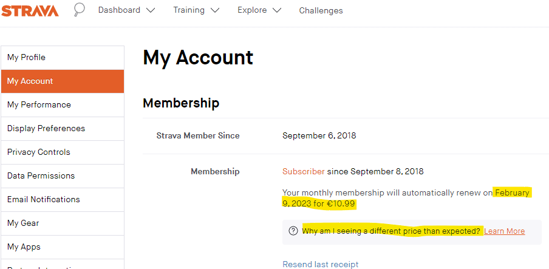Open My Apps in the sidebar
Screen dimensions: 549x269
pyautogui.click(x=63, y=247)
